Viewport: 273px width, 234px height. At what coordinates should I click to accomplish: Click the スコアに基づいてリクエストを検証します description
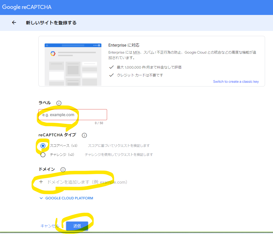click(119, 146)
